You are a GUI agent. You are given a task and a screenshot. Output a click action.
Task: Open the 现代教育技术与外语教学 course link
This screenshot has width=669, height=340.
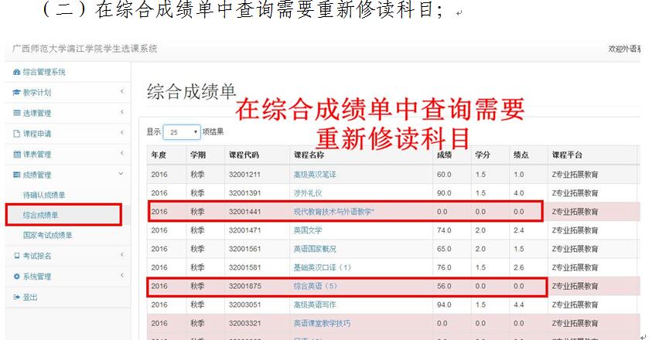(x=333, y=211)
